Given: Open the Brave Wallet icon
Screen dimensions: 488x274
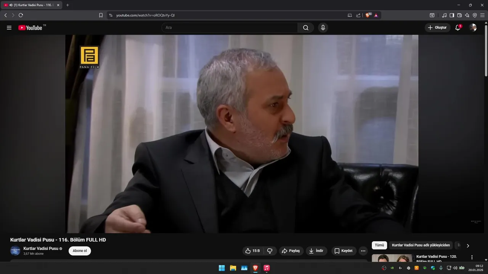Looking at the screenshot, I should [x=459, y=15].
